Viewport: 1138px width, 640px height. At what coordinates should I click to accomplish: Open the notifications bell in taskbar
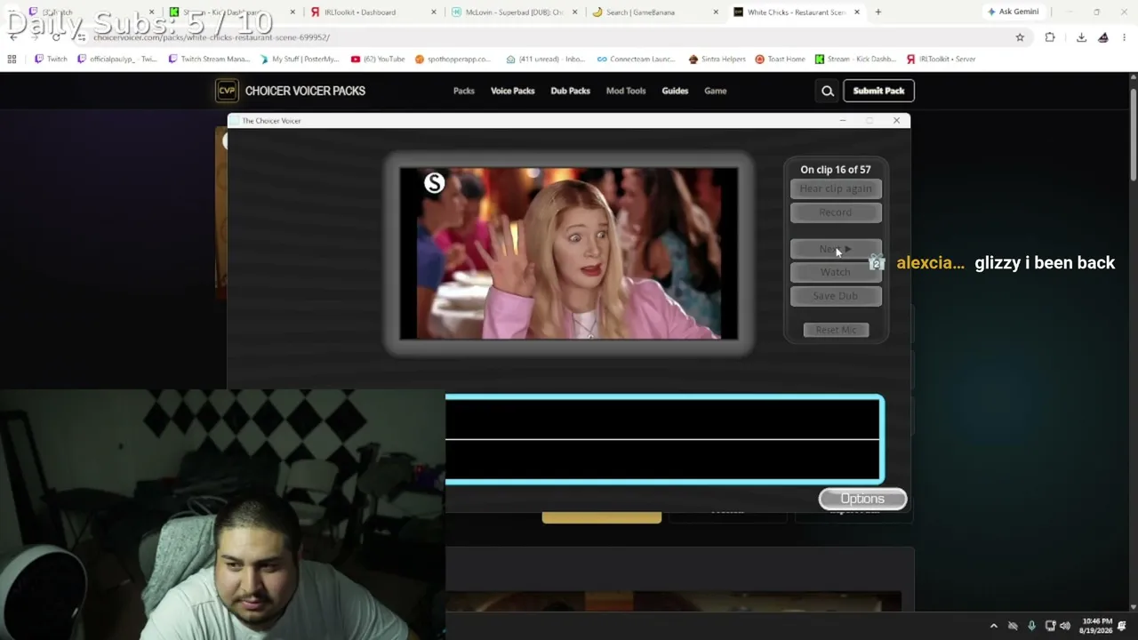pos(1122,626)
